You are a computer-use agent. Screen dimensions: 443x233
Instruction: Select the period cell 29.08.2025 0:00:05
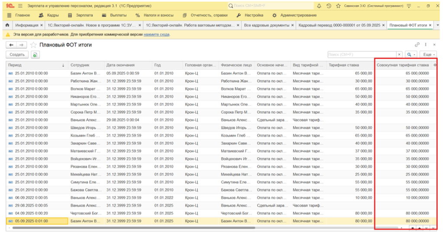coord(37,206)
